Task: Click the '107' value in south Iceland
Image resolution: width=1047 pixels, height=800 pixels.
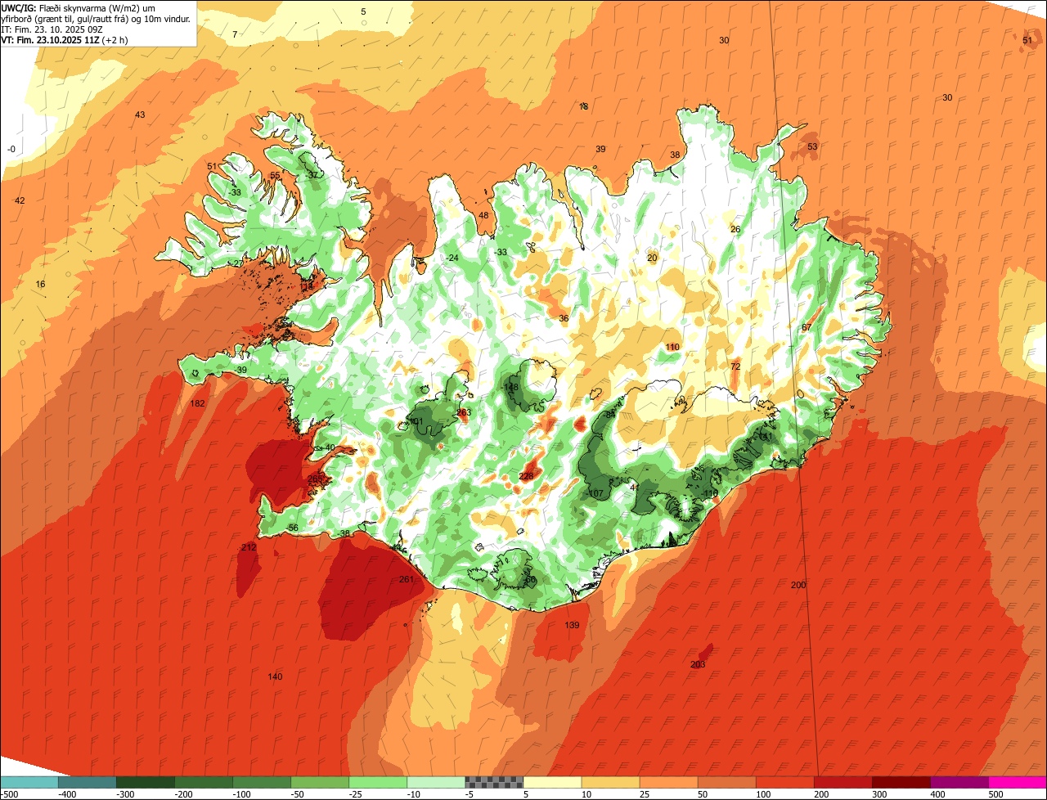Action: 595,493
